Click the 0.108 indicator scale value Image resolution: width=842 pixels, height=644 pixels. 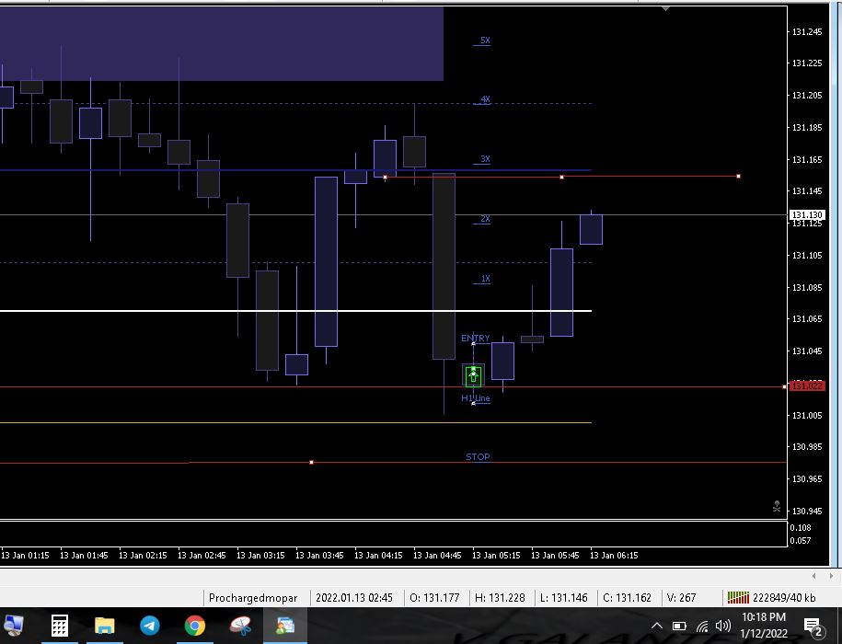pos(800,527)
